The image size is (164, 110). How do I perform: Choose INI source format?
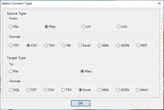click(64, 45)
